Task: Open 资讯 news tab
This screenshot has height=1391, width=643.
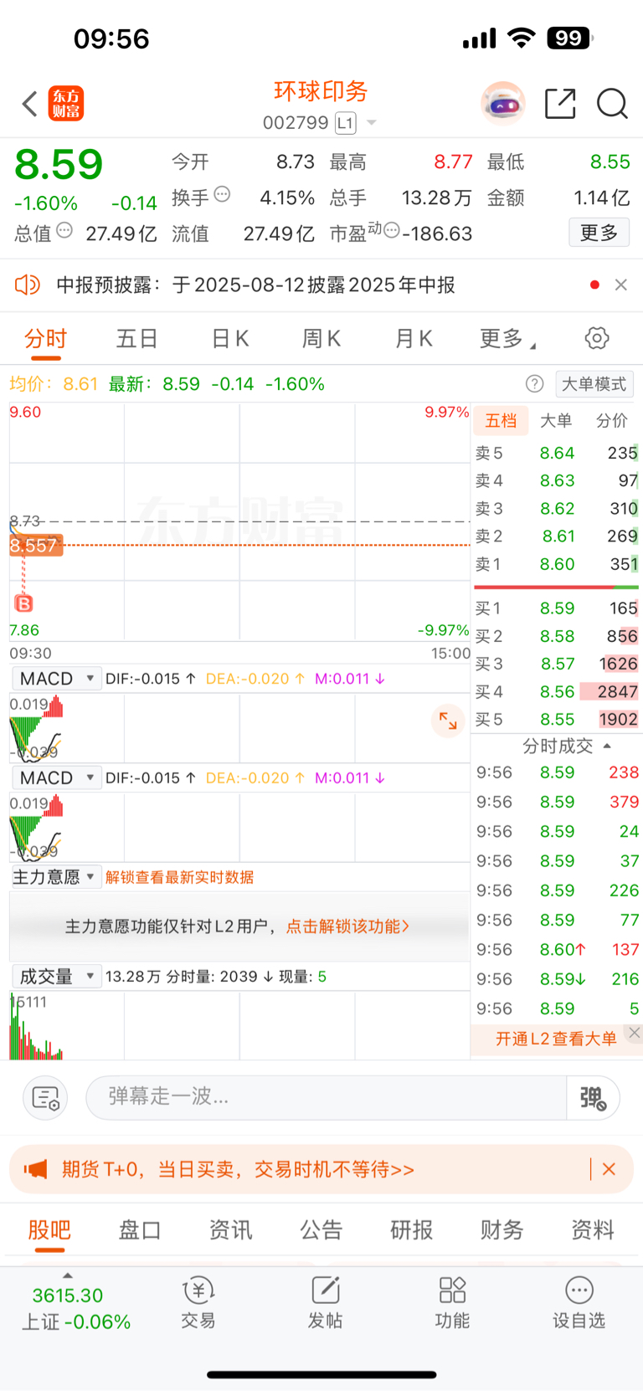Action: [x=230, y=1230]
